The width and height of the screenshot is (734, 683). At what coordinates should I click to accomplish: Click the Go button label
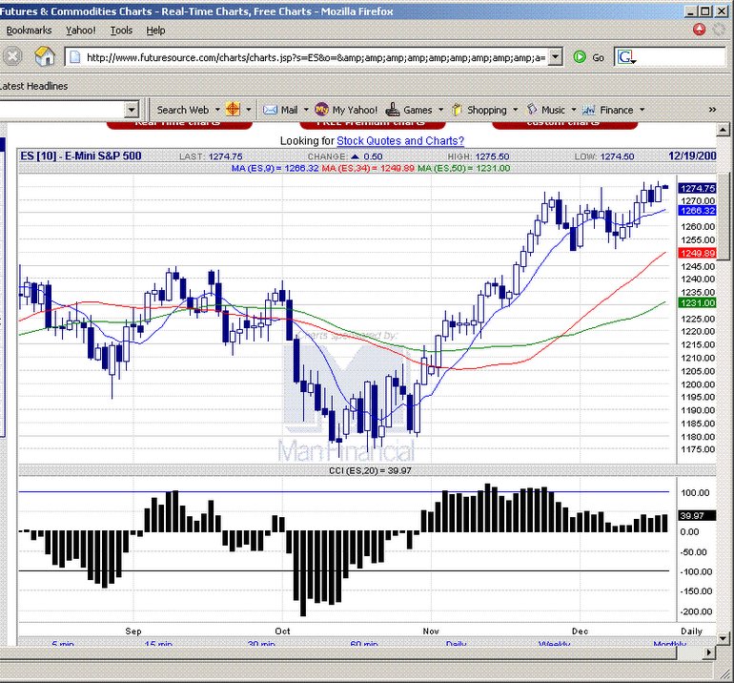(x=598, y=57)
